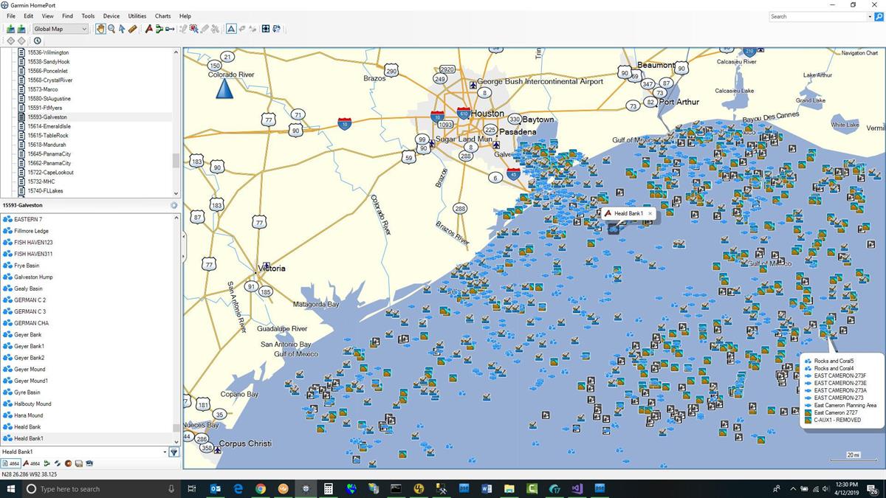Screen dimensions: 886x498
Task: Click the Heald Bank1 waypoint label on map
Action: tap(629, 213)
